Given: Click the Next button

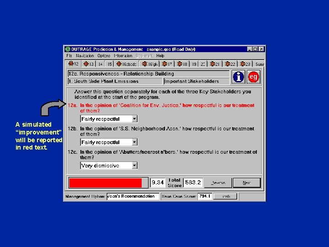Looking at the screenshot, I should coord(247,183).
